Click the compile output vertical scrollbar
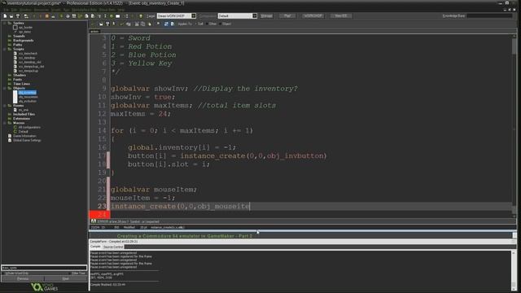Viewport: 521px width, 293px height. tap(514, 270)
